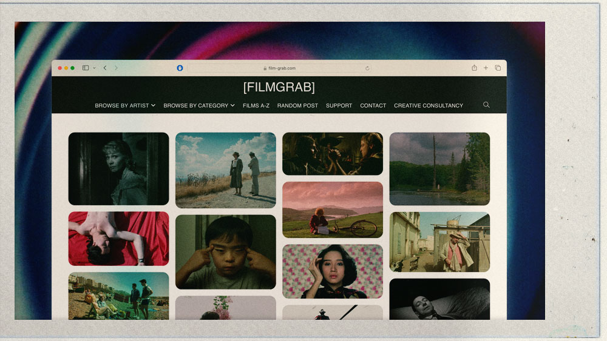Open Contact page
The height and width of the screenshot is (341, 607).
pyautogui.click(x=373, y=105)
